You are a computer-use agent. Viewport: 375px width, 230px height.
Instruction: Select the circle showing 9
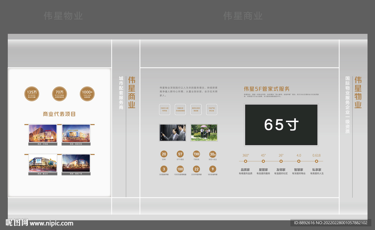[213, 169]
